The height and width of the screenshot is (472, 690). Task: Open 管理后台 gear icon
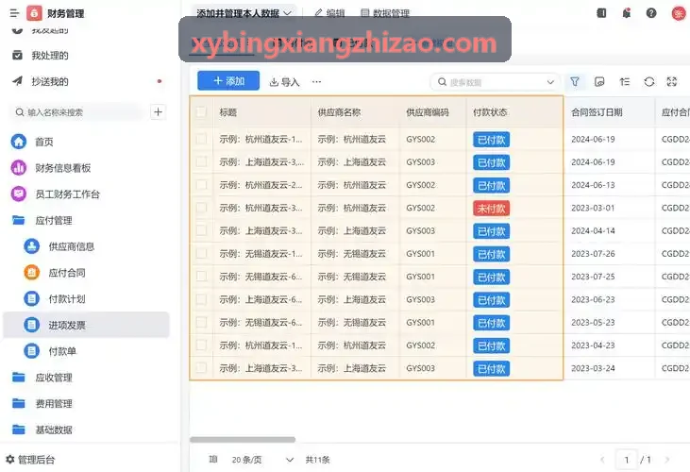10,459
